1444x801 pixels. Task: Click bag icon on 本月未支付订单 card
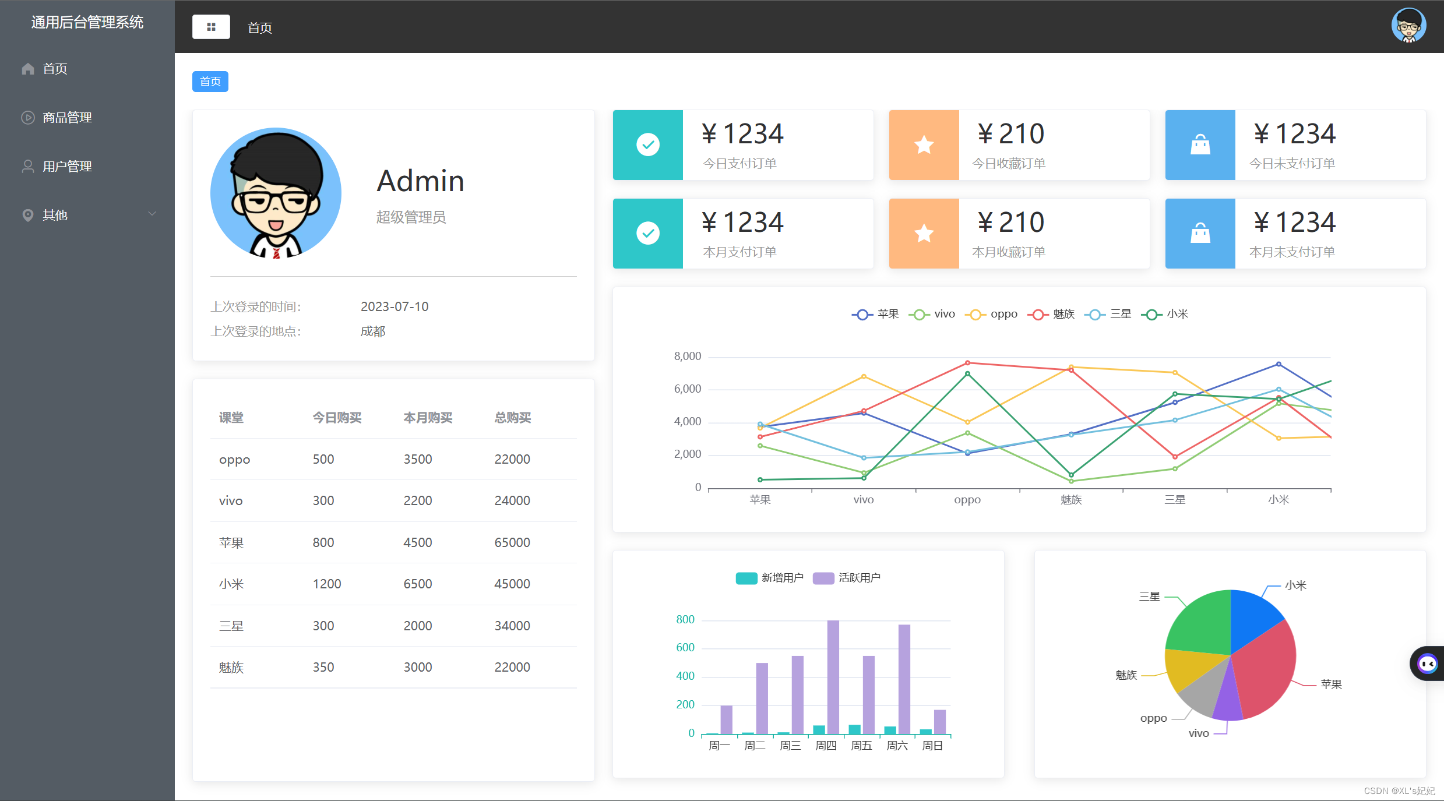(1200, 233)
